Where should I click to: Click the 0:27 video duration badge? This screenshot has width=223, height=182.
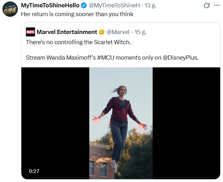[x=34, y=171]
